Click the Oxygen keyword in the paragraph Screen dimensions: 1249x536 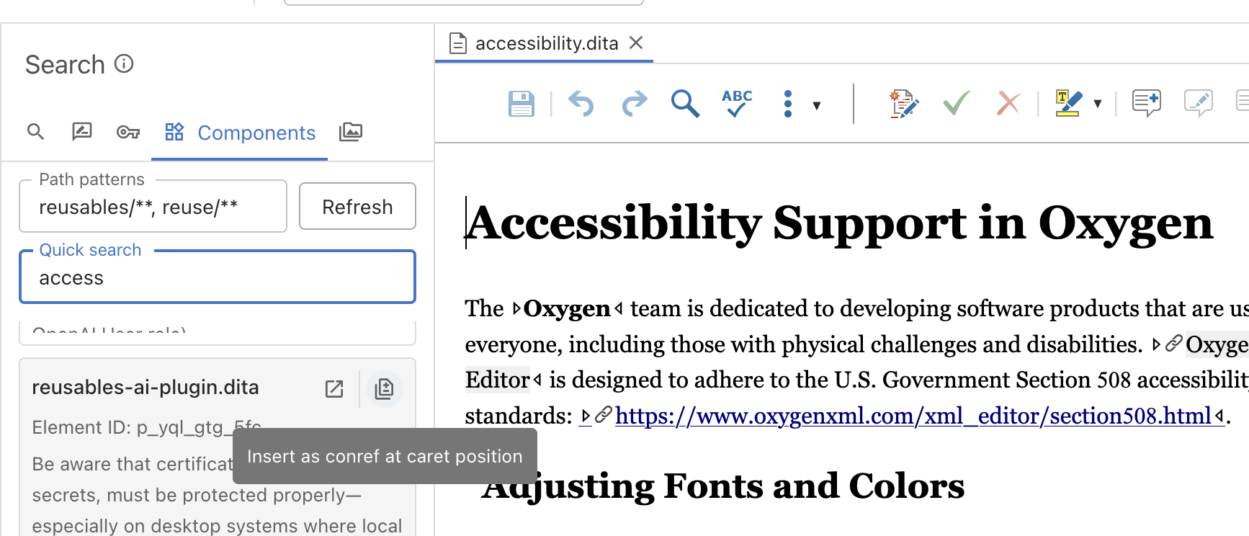tap(567, 308)
